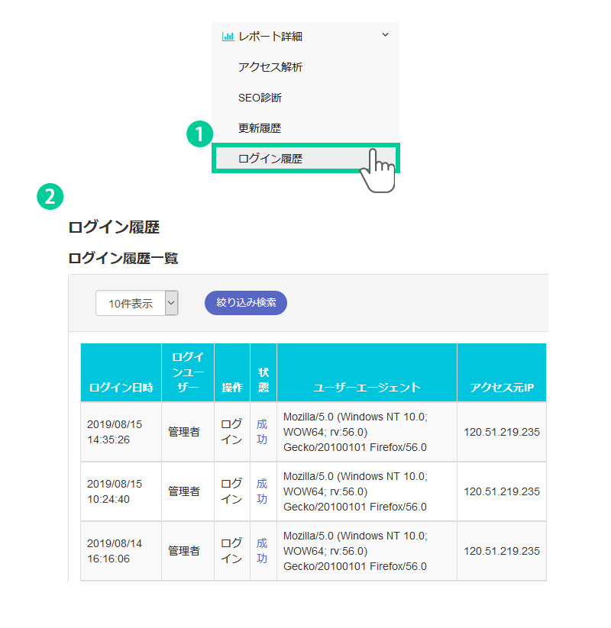
Task: Click 成功 status in the 10:24:40 row
Action: pos(262,491)
